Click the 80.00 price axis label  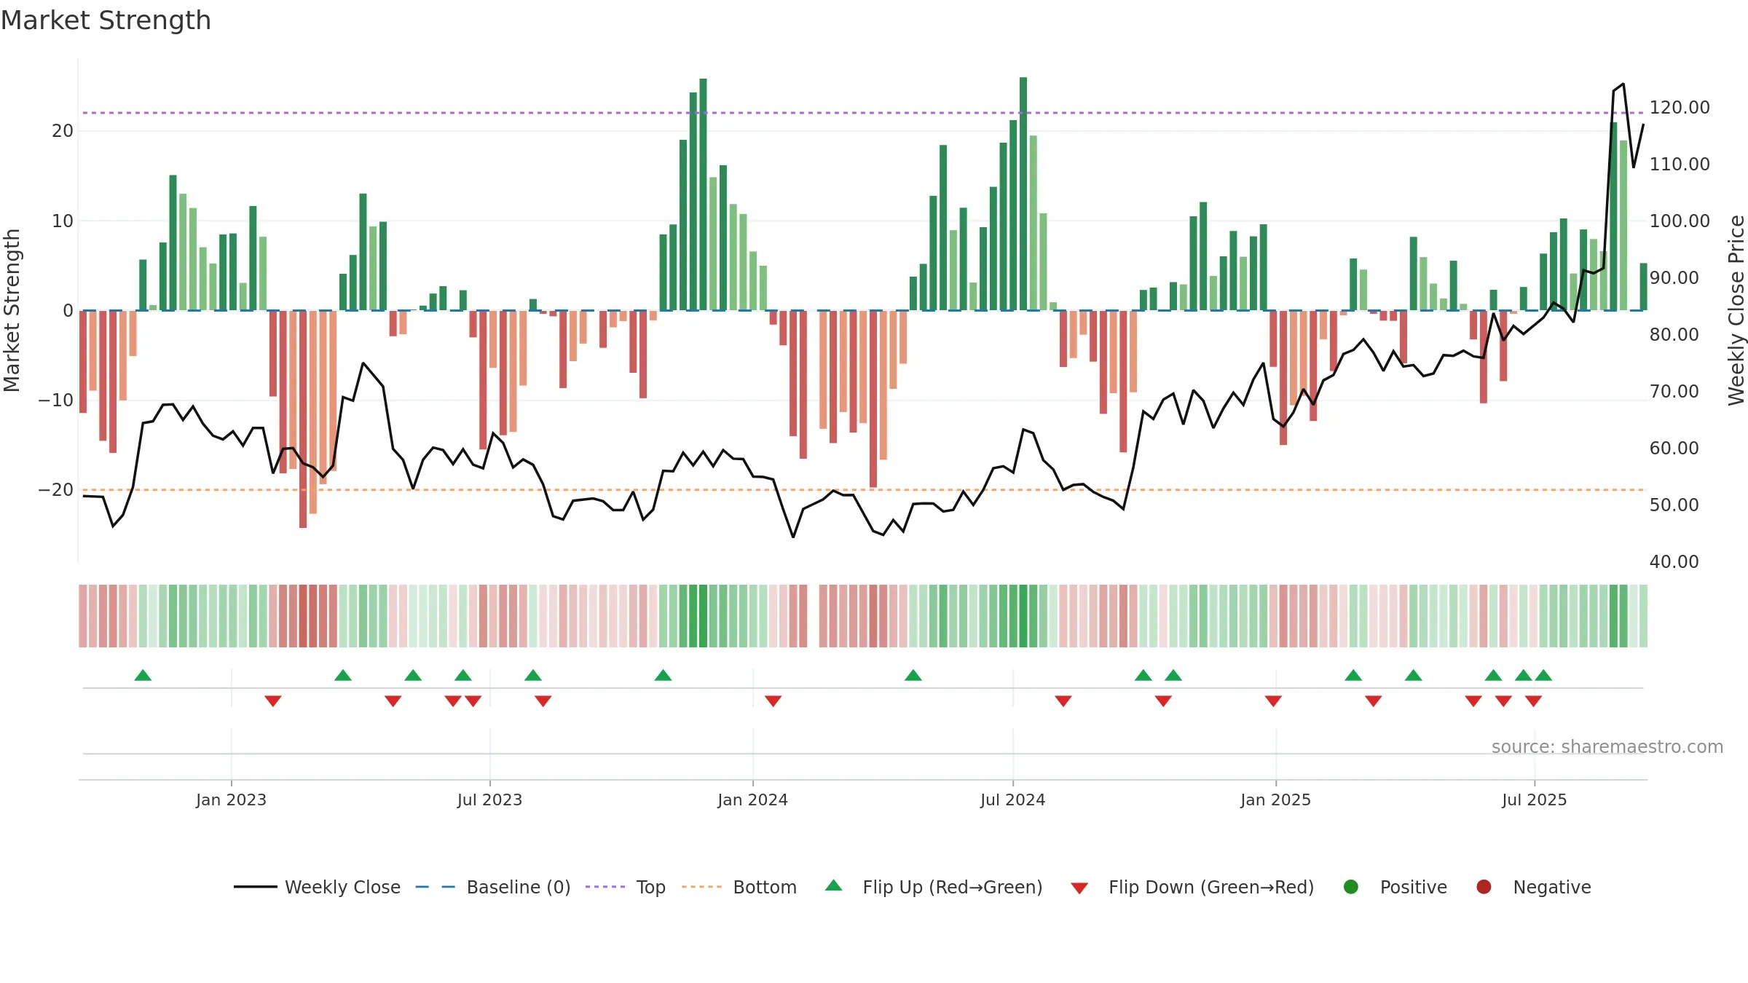tap(1674, 335)
